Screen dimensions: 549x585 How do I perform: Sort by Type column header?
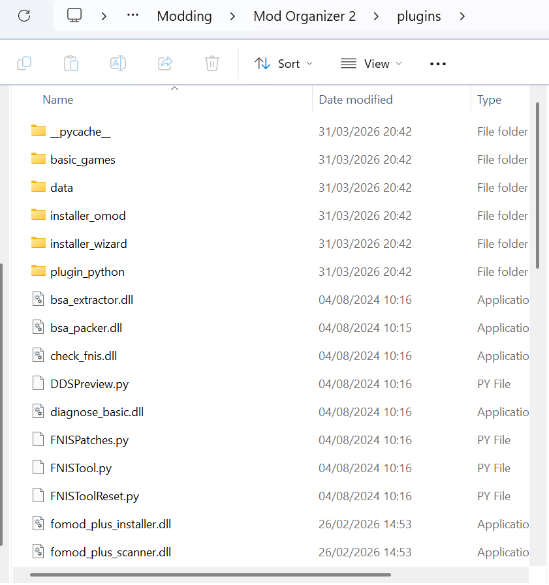489,100
